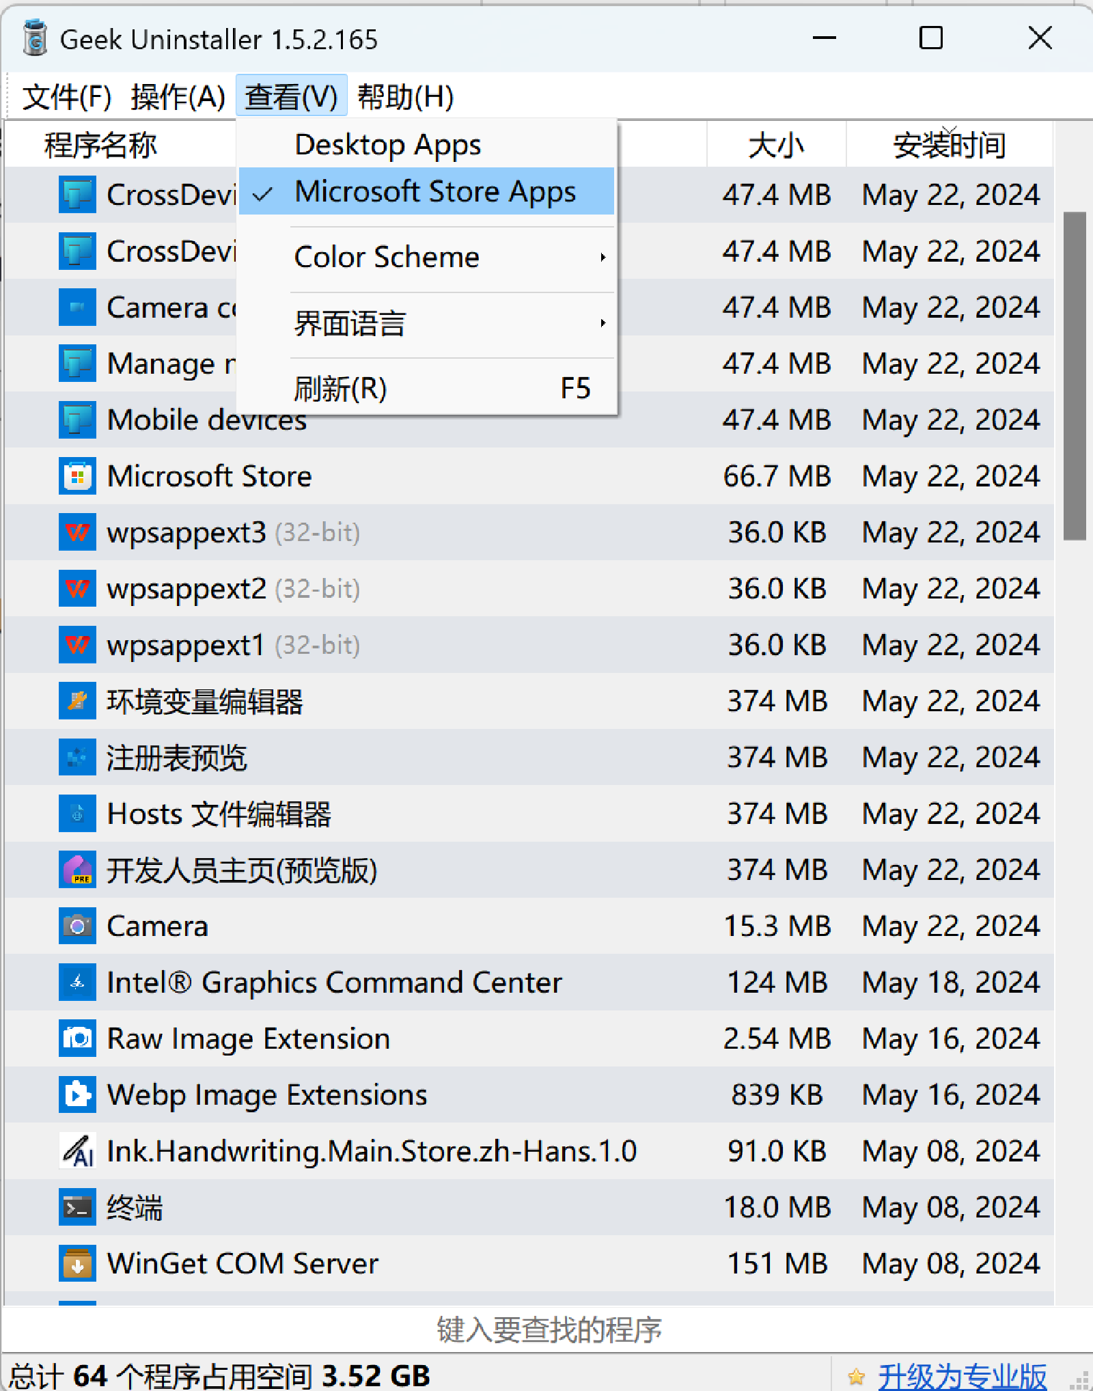Click the Camera co... app icon
1093x1391 pixels.
tap(77, 307)
